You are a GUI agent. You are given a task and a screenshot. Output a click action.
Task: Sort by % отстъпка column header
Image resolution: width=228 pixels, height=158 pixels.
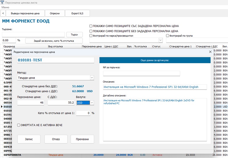point(143,46)
